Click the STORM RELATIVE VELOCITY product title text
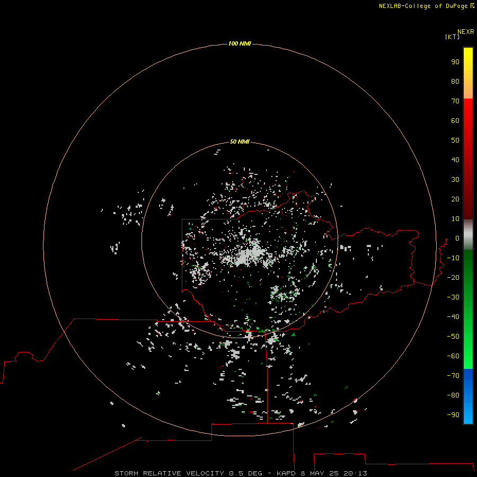 (x=169, y=473)
